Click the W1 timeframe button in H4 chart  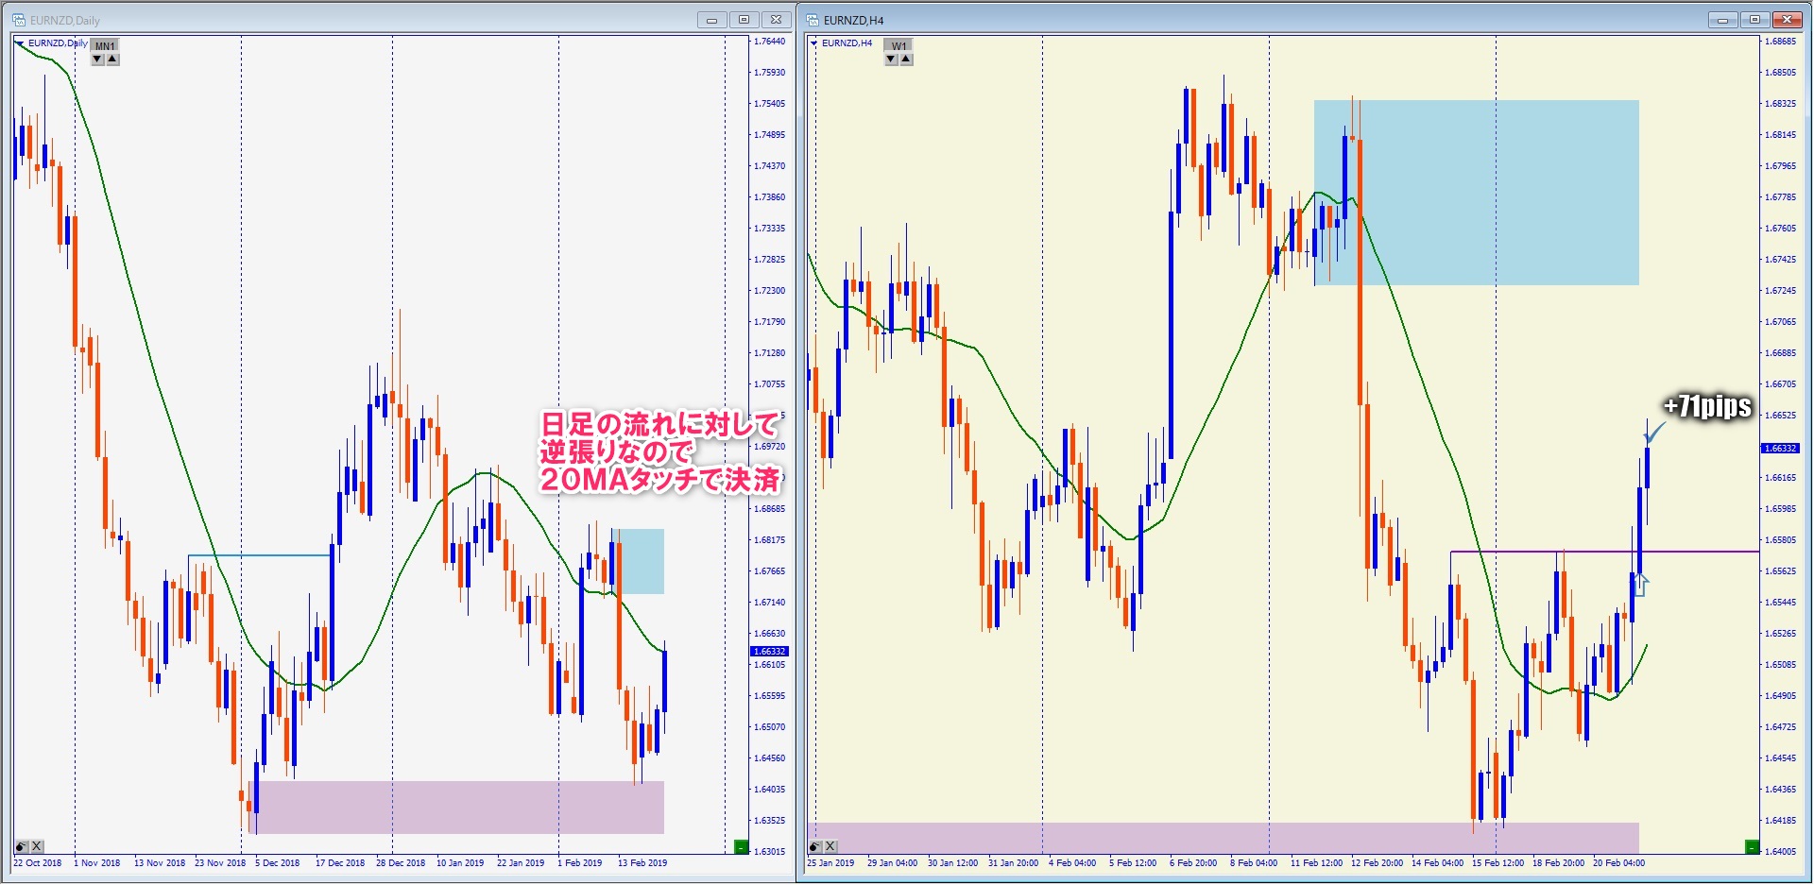tap(898, 45)
